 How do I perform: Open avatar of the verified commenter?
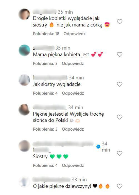tap(24, 146)
